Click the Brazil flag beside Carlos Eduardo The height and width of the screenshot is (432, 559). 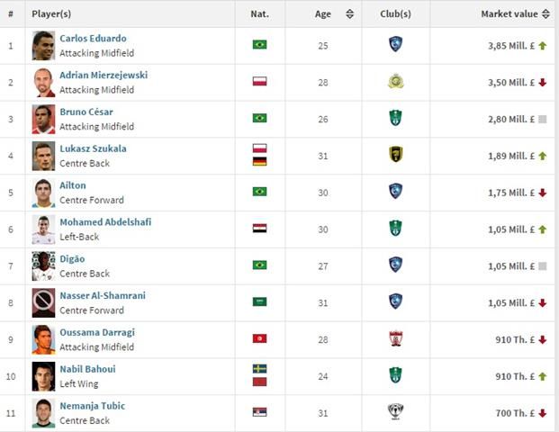259,45
